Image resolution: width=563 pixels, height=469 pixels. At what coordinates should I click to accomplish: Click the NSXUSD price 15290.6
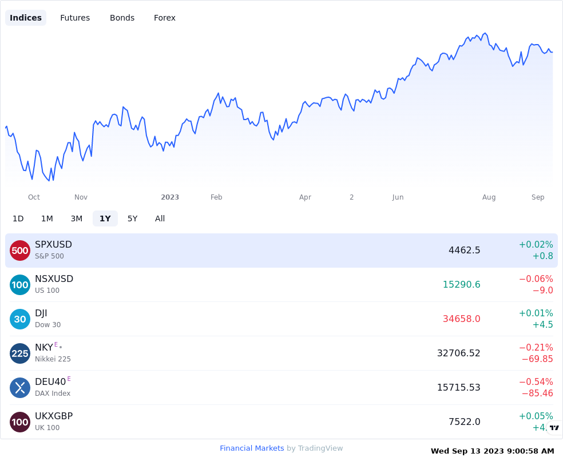tap(461, 285)
